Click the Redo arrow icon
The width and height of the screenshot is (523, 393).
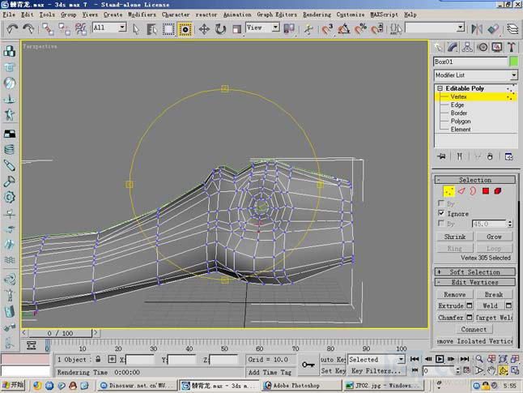click(x=28, y=29)
